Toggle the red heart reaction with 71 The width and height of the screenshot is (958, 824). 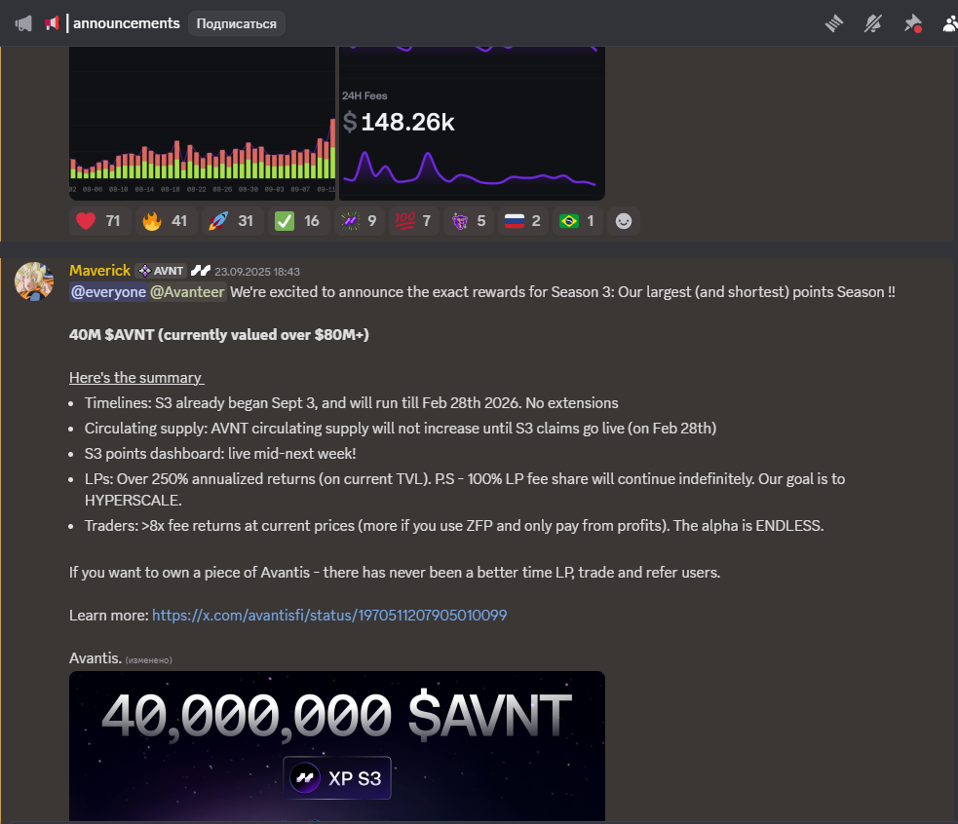tap(99, 221)
